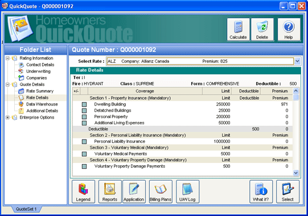Open the UW Log notebook button
The image size is (308, 216).
click(187, 191)
